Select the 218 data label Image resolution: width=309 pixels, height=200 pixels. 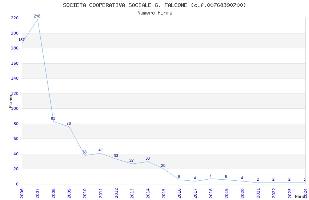click(x=37, y=16)
